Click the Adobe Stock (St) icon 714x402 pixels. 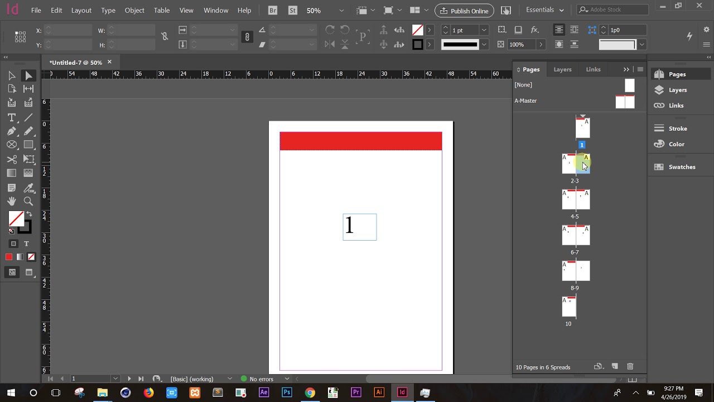(x=292, y=10)
